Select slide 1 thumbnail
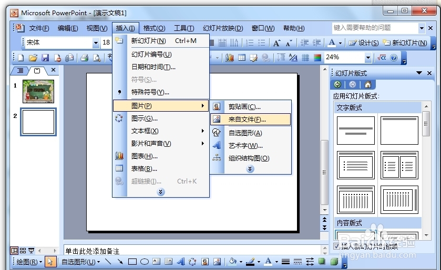The height and width of the screenshot is (270, 441). tap(38, 91)
